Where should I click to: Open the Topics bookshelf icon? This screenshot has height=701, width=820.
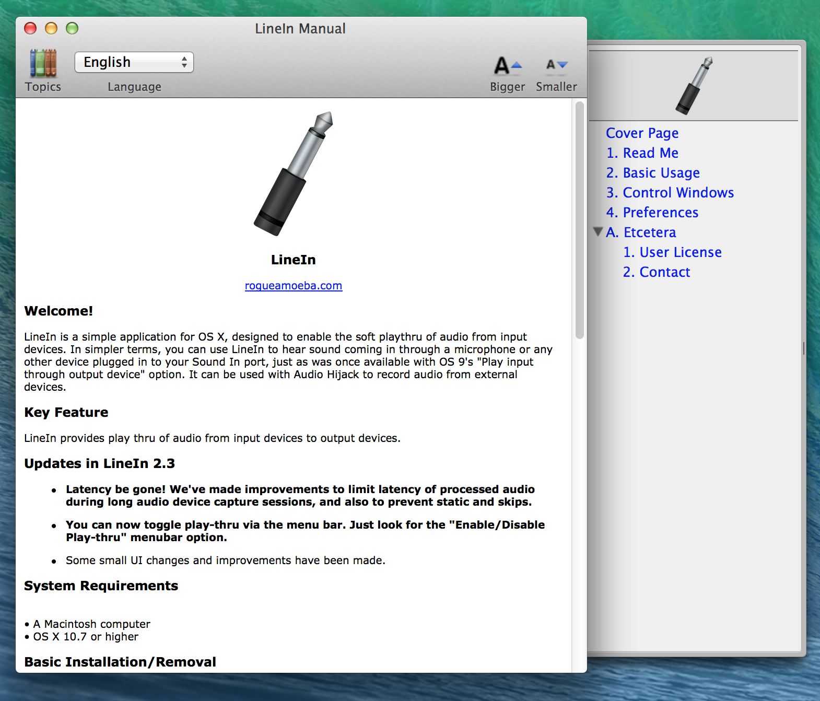click(43, 63)
